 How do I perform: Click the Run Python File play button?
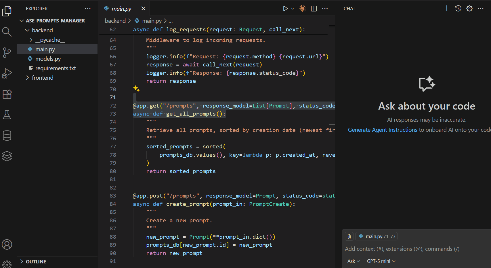pyautogui.click(x=285, y=9)
